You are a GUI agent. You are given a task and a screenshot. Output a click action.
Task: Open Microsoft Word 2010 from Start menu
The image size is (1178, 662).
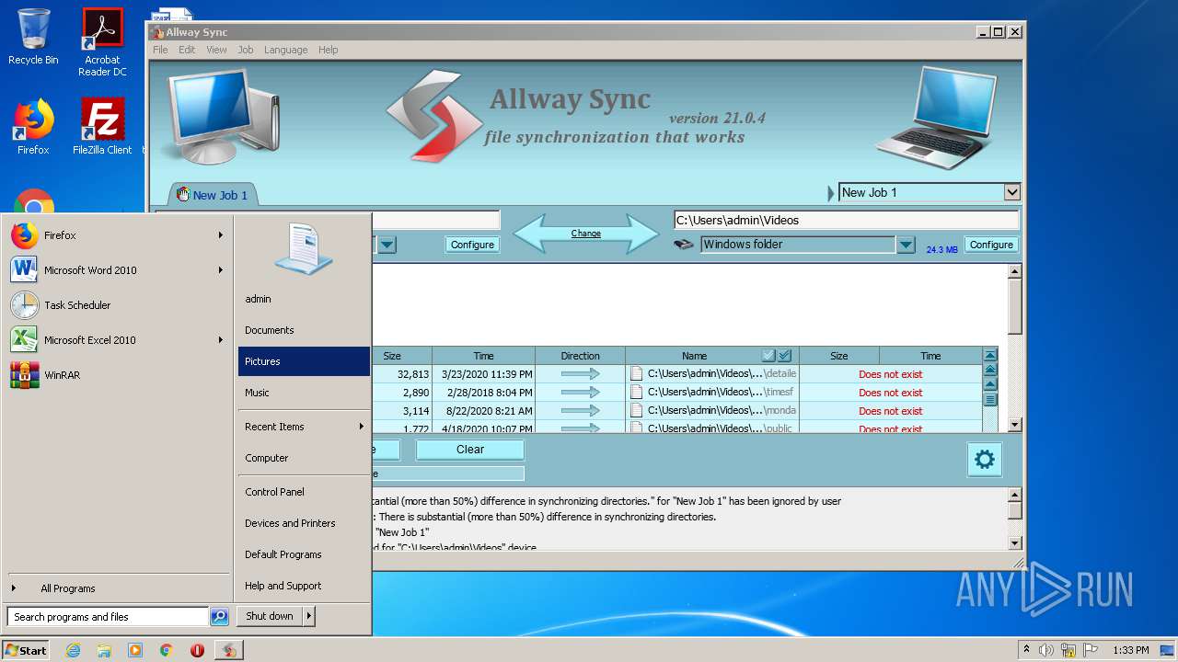pyautogui.click(x=116, y=270)
